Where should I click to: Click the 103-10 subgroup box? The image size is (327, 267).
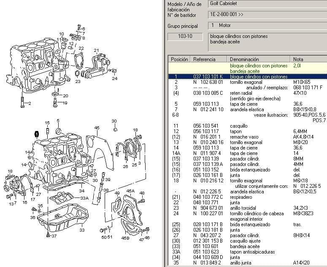185,37
